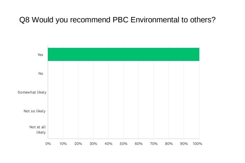Click the 90% axis tick label
Viewport: 245px width, 163px height.
pyautogui.click(x=184, y=144)
